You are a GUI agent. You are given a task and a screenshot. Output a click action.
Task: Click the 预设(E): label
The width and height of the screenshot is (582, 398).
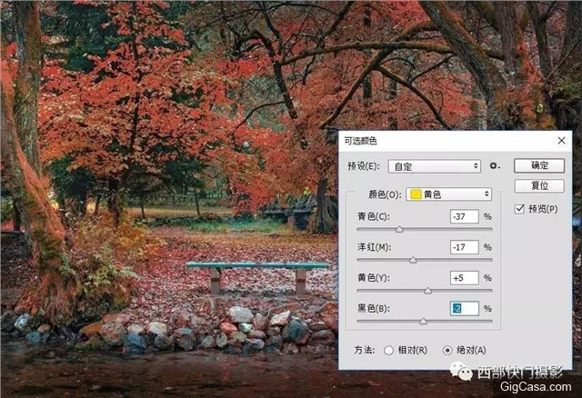pos(364,166)
